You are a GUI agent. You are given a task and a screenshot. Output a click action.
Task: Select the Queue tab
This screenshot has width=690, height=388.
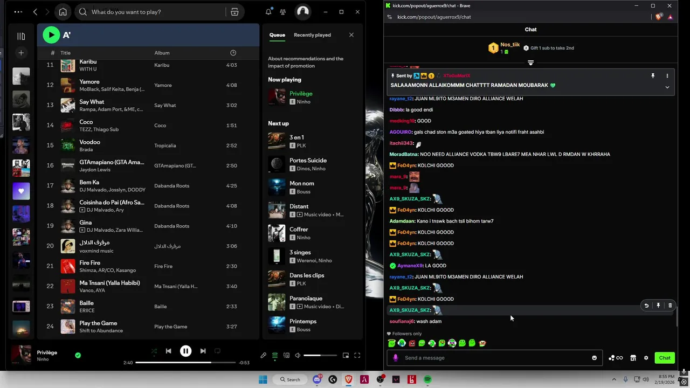[277, 35]
